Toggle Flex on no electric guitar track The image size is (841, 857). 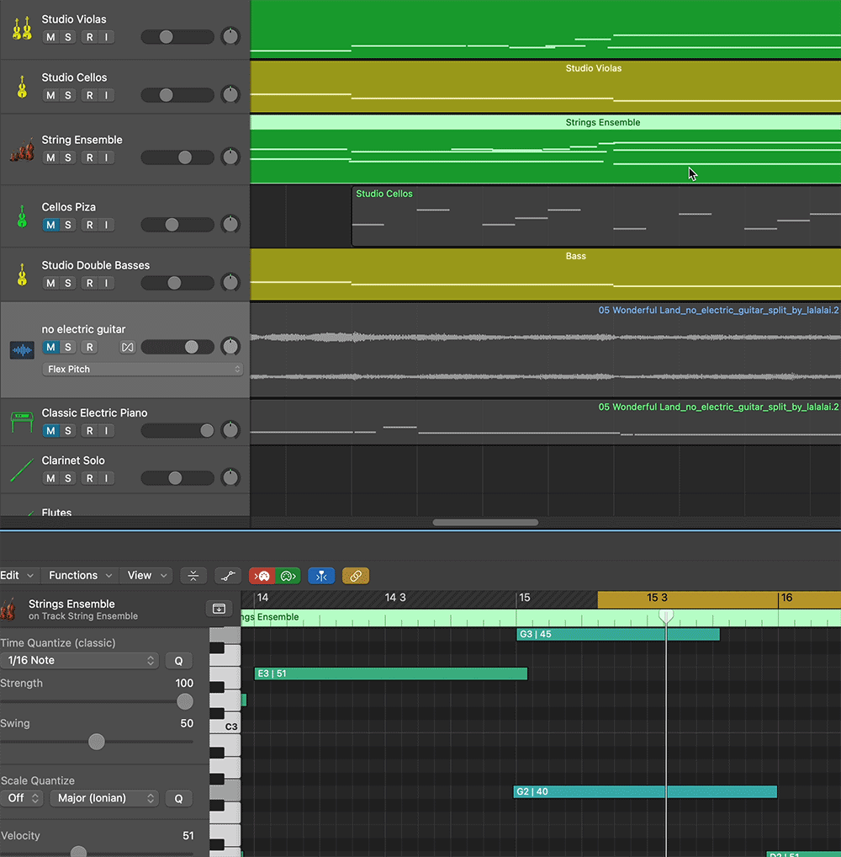(x=128, y=348)
